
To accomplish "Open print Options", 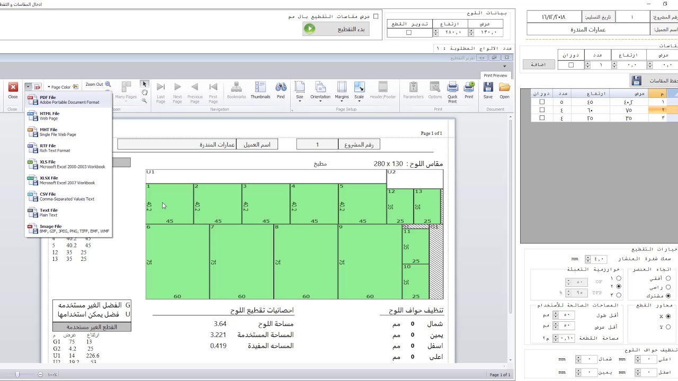I will click(435, 90).
